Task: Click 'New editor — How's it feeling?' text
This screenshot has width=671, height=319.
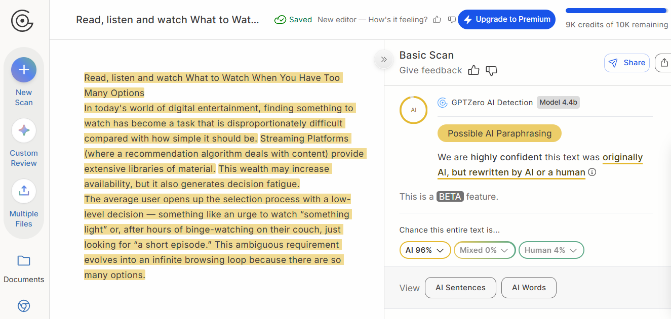Action: point(372,20)
